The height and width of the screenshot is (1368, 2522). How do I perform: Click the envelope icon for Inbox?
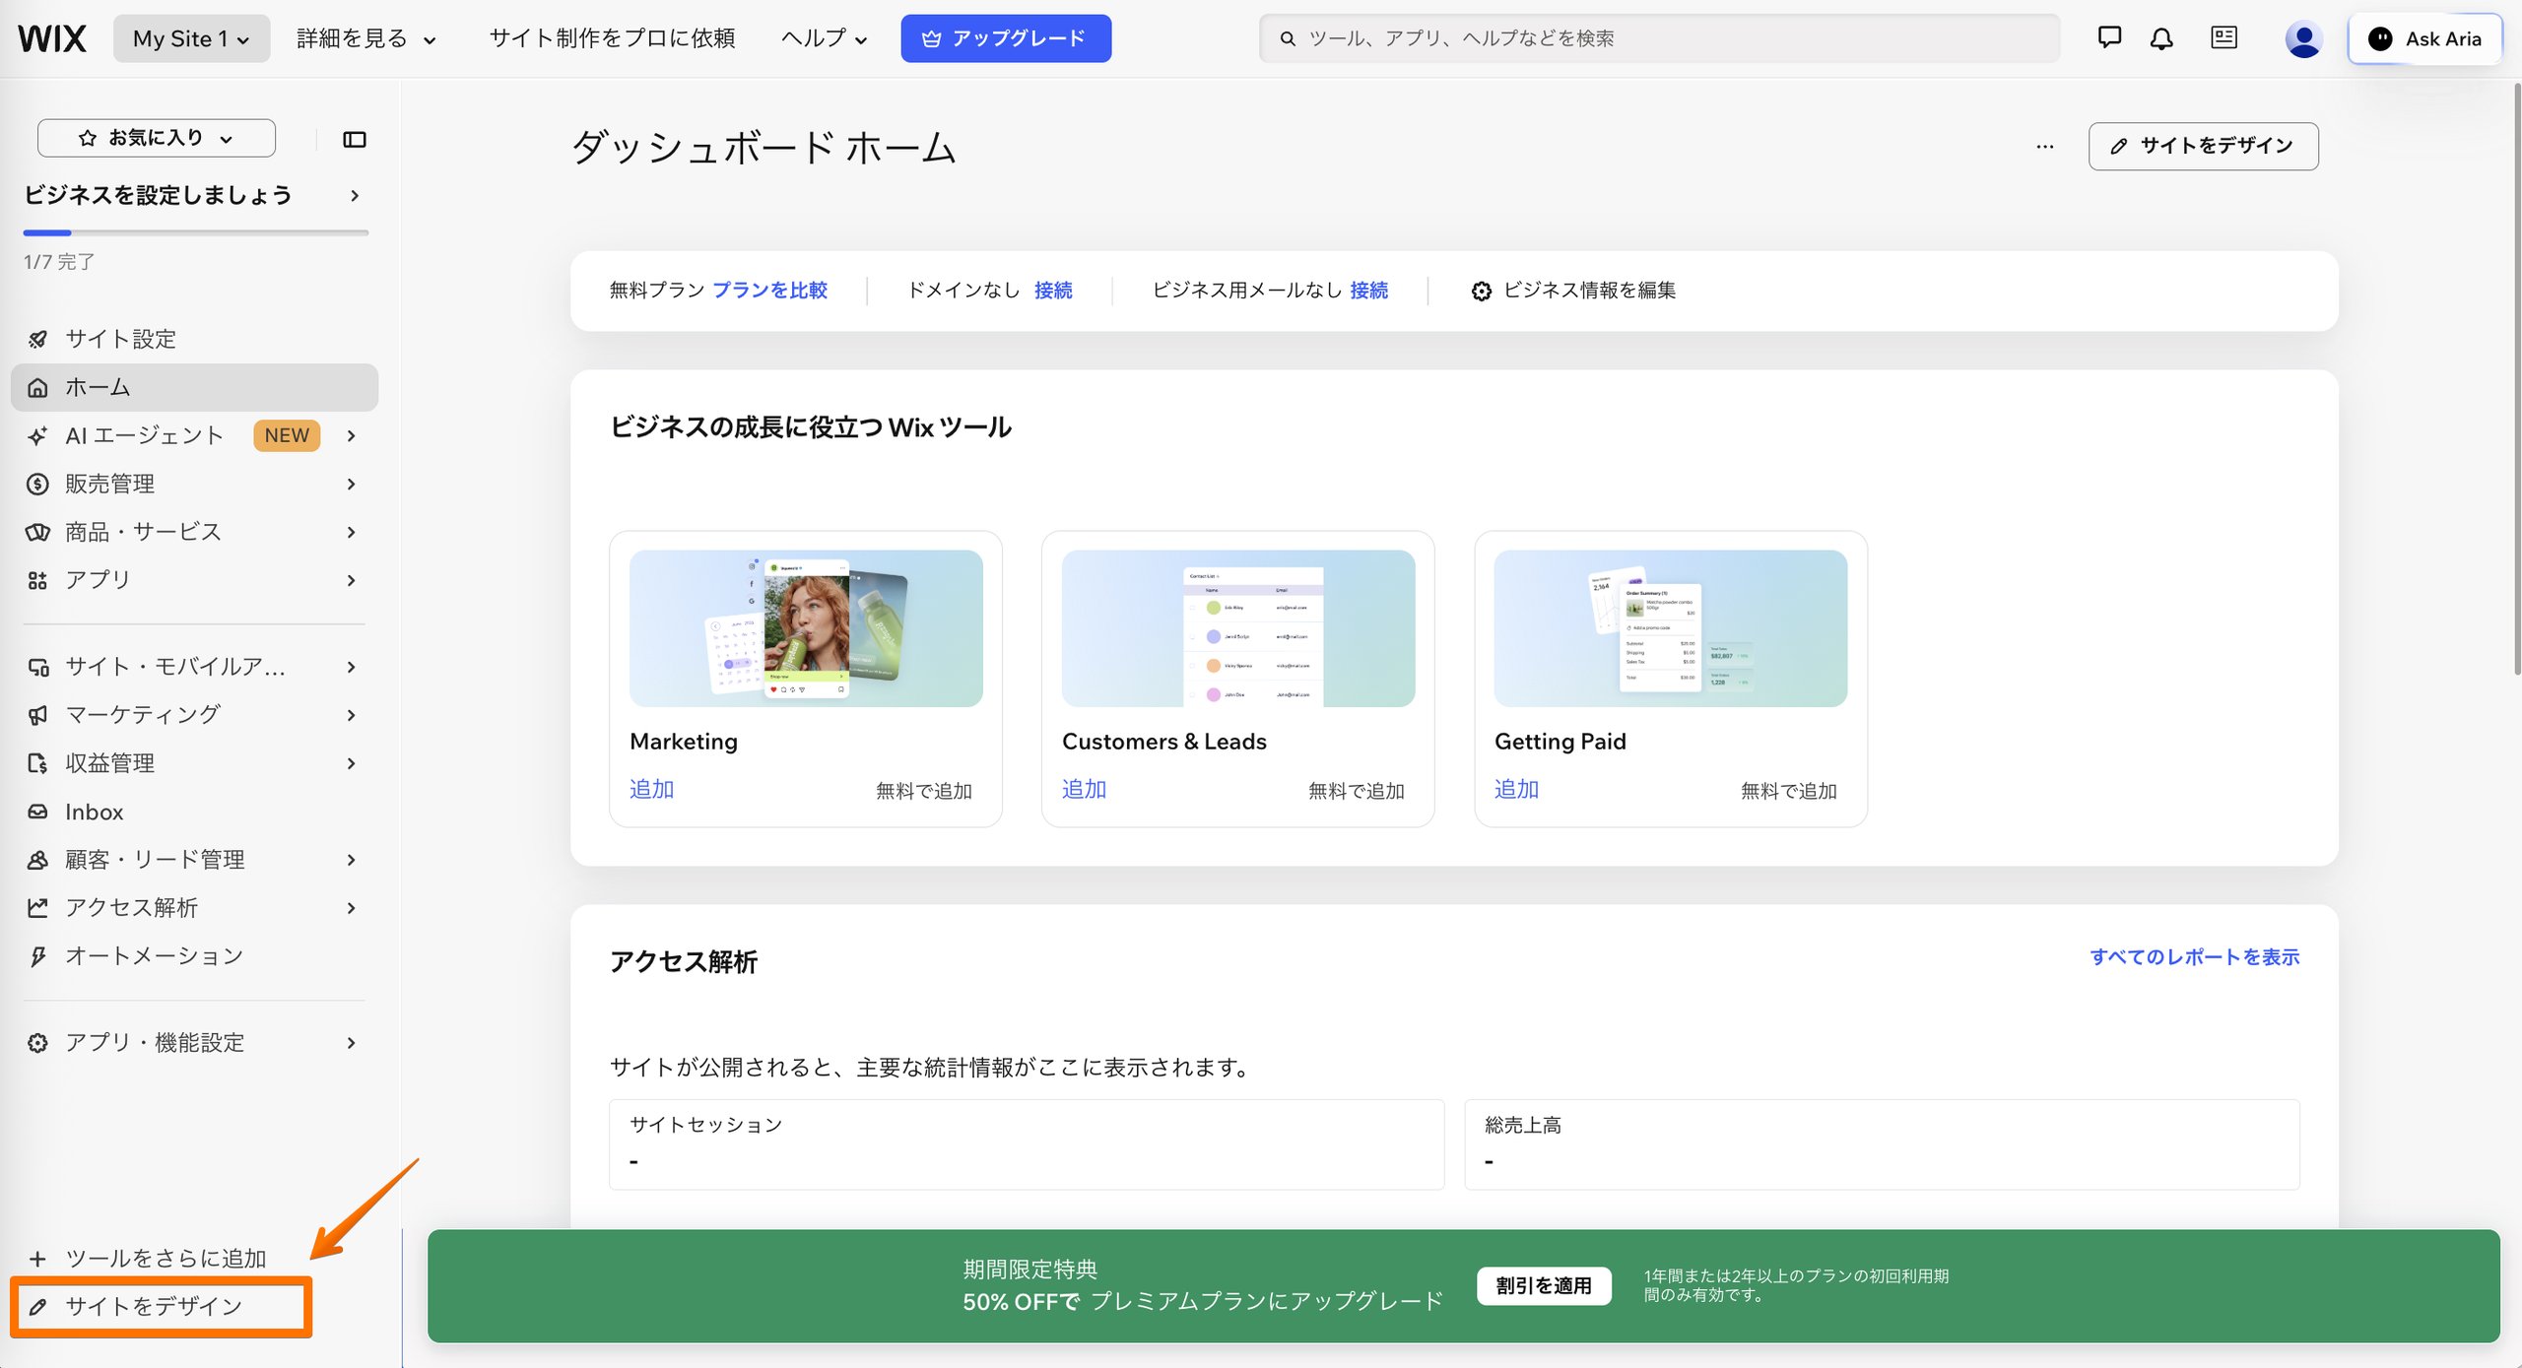(x=37, y=812)
